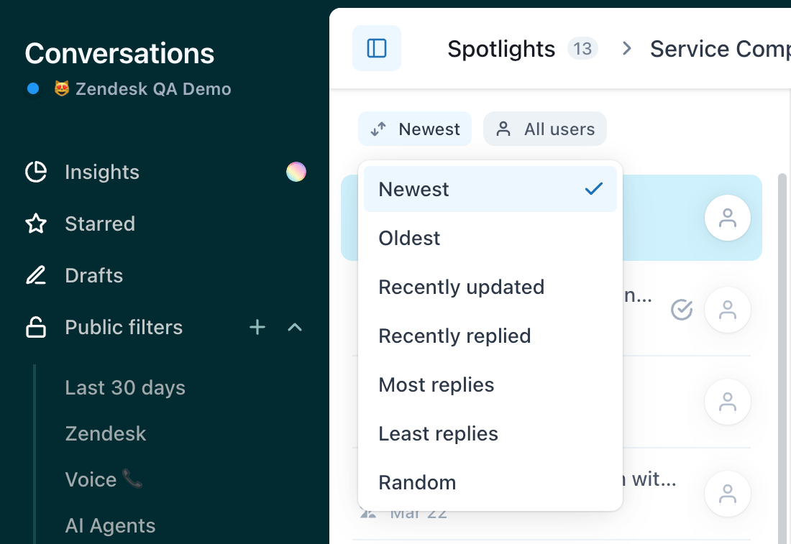Add a new public filter with the plus icon
Screen dimensions: 791x544
(257, 327)
